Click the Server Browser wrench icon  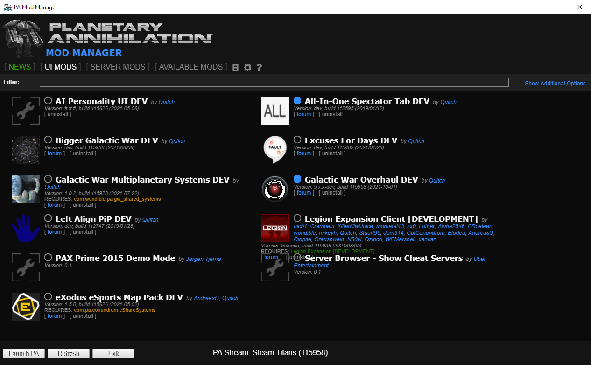pos(275,267)
